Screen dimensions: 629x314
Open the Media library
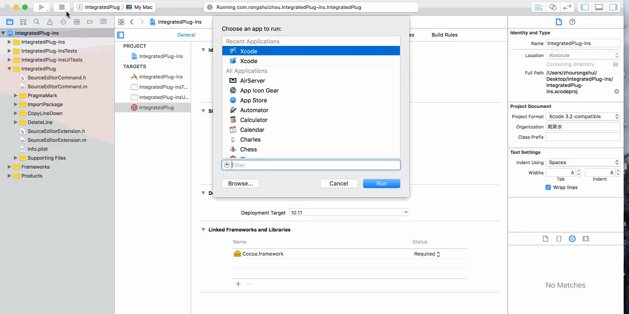586,239
